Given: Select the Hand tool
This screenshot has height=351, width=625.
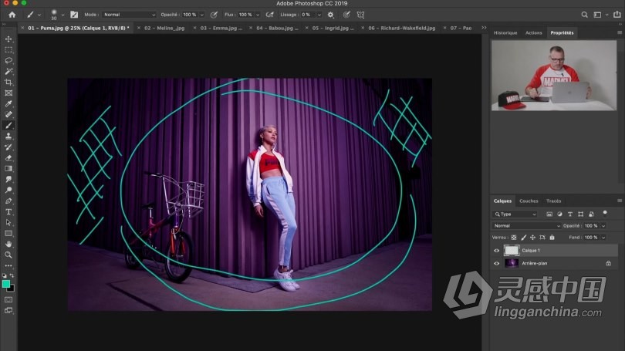Looking at the screenshot, I should pyautogui.click(x=8, y=244).
